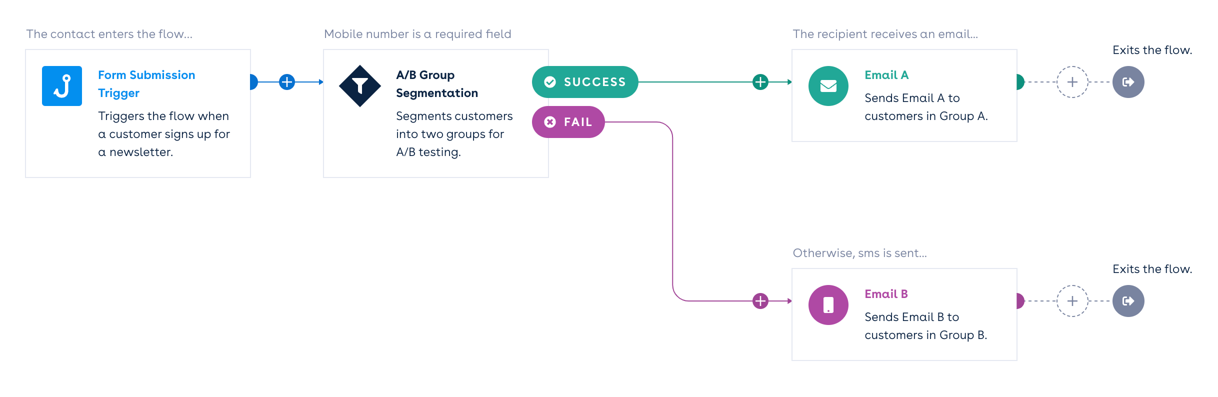Click the green plus on the success path
1218x397 pixels.
[x=760, y=82]
